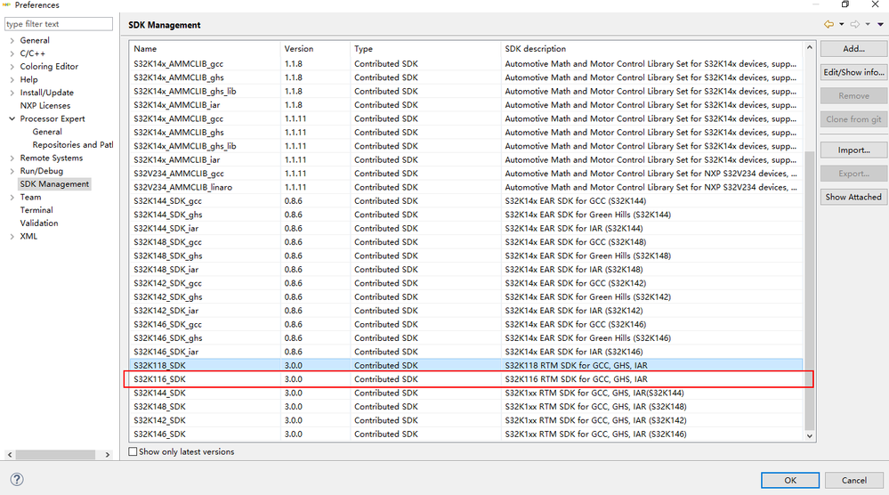Select S32K14x_AMMCLIB_iar version 1.1.11 row

tap(466, 160)
